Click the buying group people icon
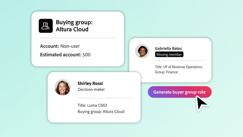 click(x=46, y=26)
